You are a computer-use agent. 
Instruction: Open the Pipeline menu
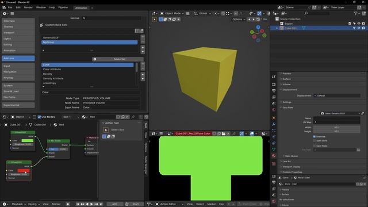click(x=63, y=7)
